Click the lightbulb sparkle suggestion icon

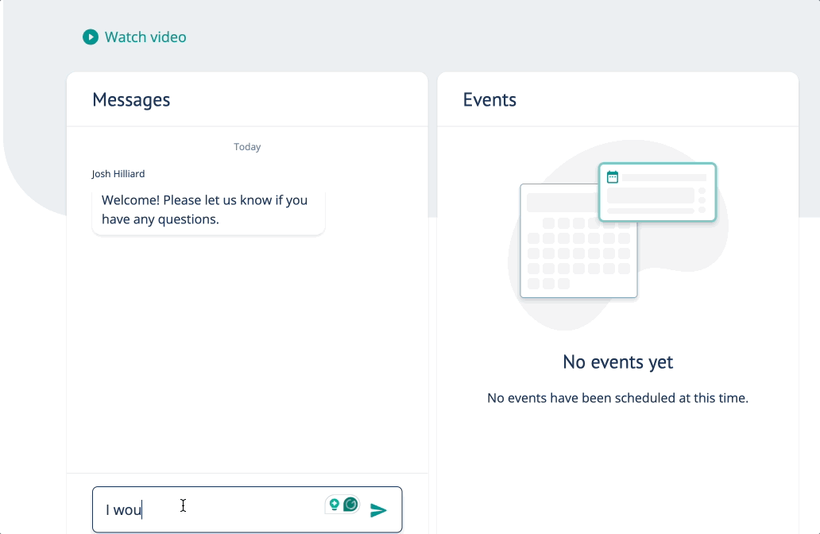pyautogui.click(x=335, y=504)
